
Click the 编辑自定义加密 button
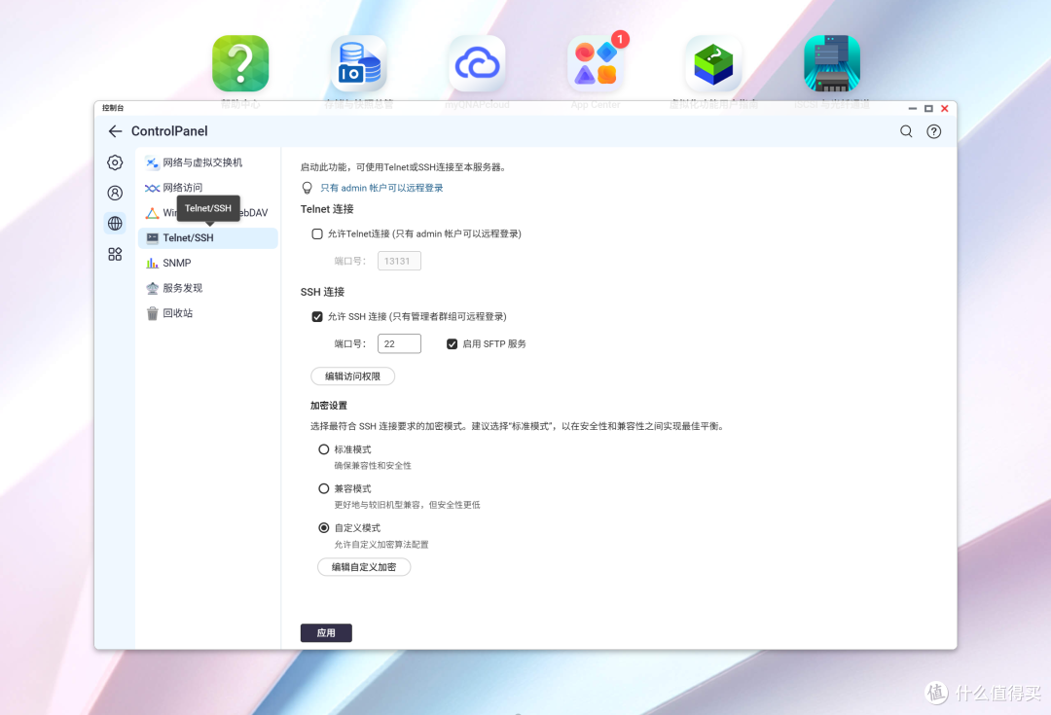click(x=364, y=567)
